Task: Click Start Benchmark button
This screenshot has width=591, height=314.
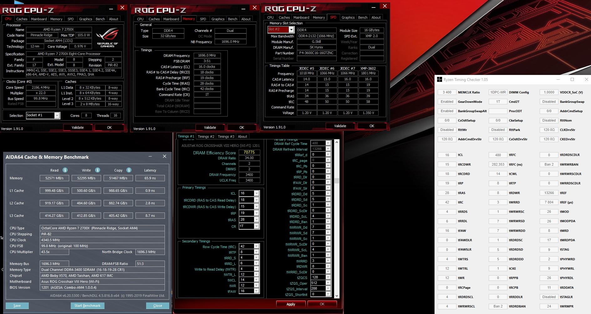Action: click(x=87, y=306)
